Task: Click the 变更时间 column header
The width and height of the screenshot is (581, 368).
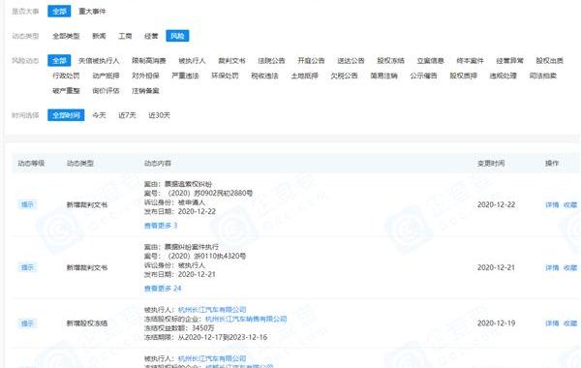Action: click(x=491, y=163)
